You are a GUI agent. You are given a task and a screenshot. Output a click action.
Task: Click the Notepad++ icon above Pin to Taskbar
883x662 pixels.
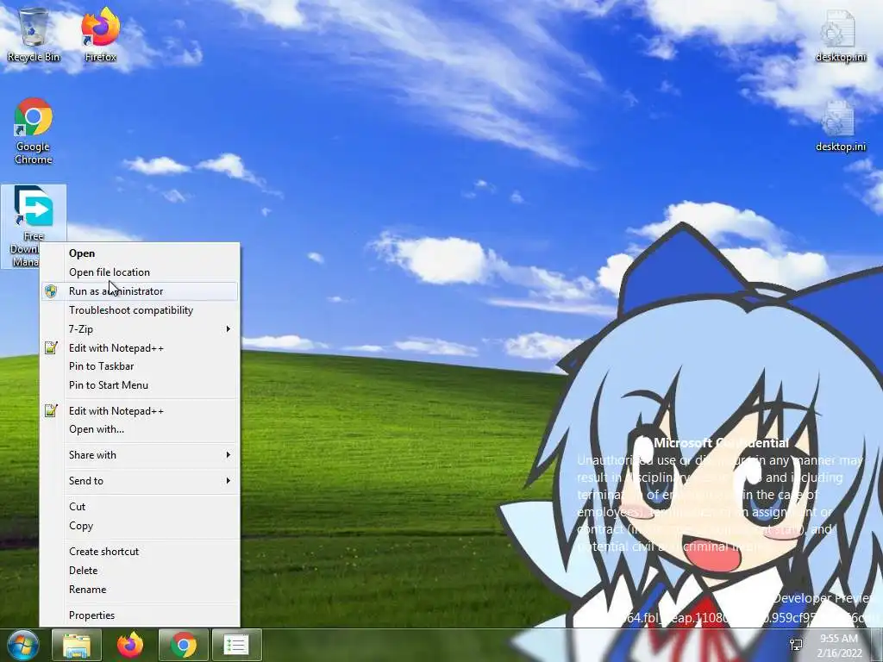point(51,348)
